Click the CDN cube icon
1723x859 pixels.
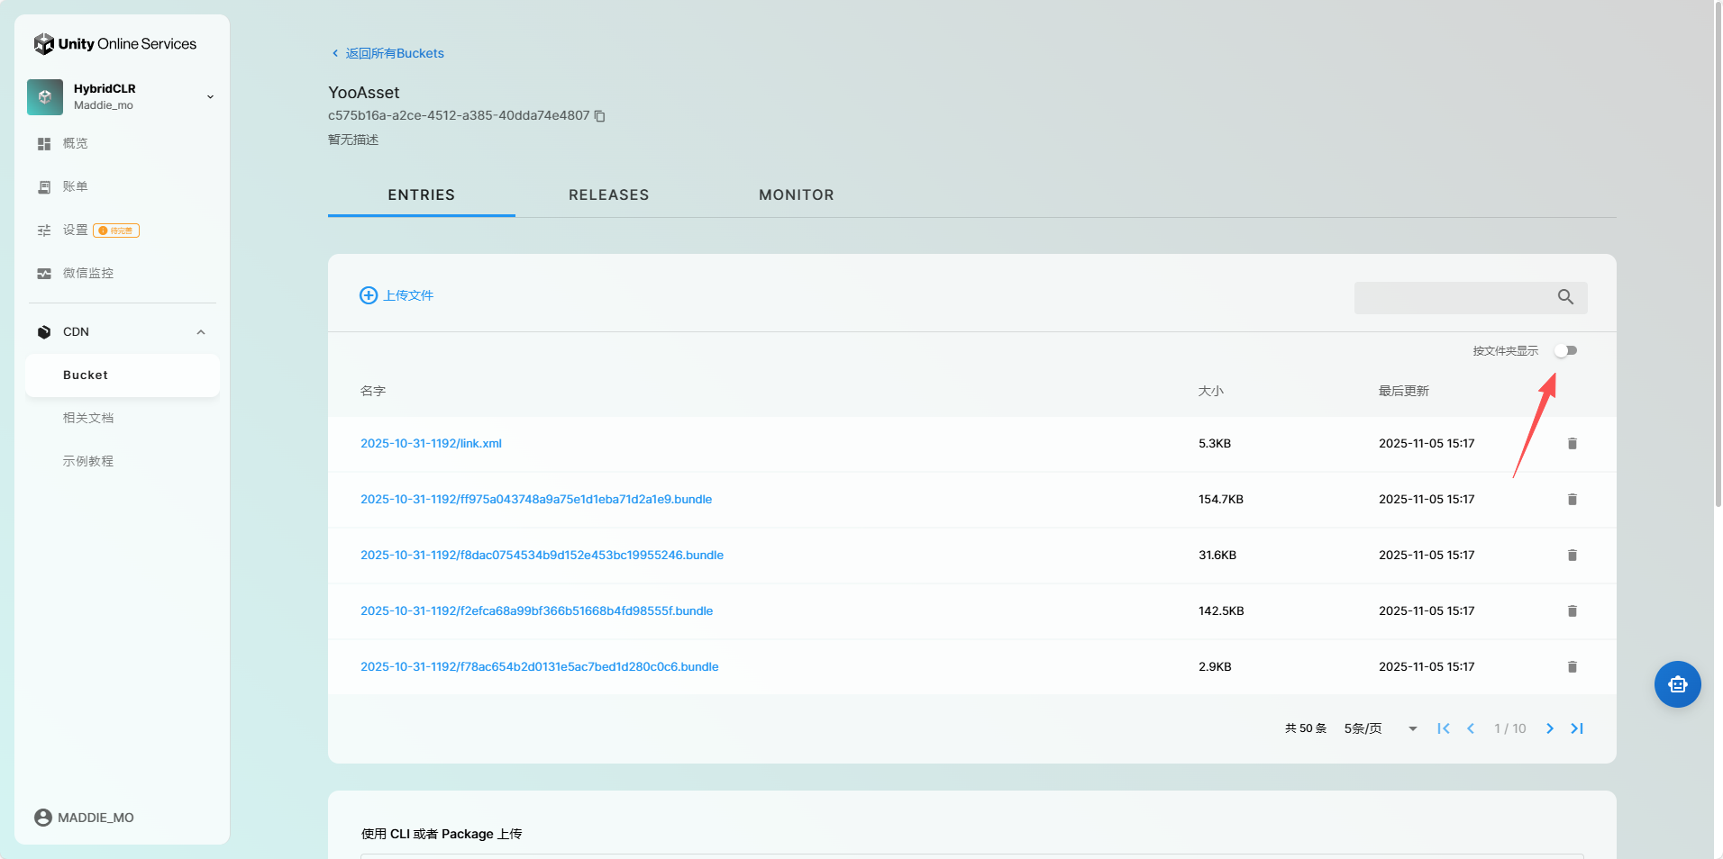coord(44,332)
